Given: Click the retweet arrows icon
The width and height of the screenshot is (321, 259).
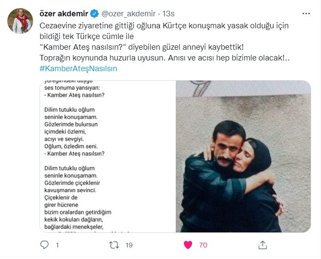Looking at the screenshot, I should pos(114,245).
